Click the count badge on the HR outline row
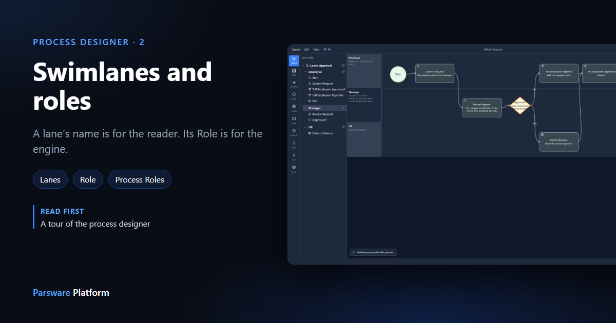 pos(343,127)
